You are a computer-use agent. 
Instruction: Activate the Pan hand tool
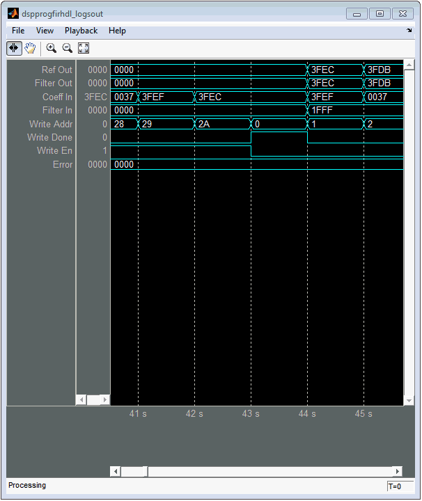tap(31, 48)
